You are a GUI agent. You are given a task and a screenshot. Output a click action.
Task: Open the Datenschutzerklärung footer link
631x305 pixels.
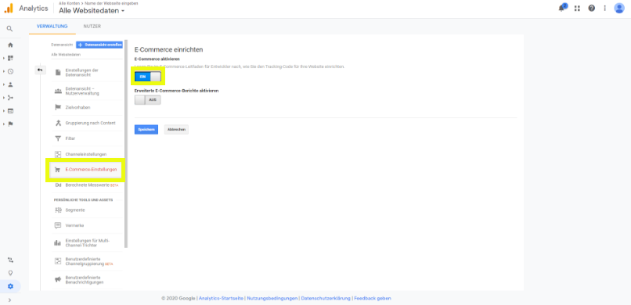coord(325,298)
